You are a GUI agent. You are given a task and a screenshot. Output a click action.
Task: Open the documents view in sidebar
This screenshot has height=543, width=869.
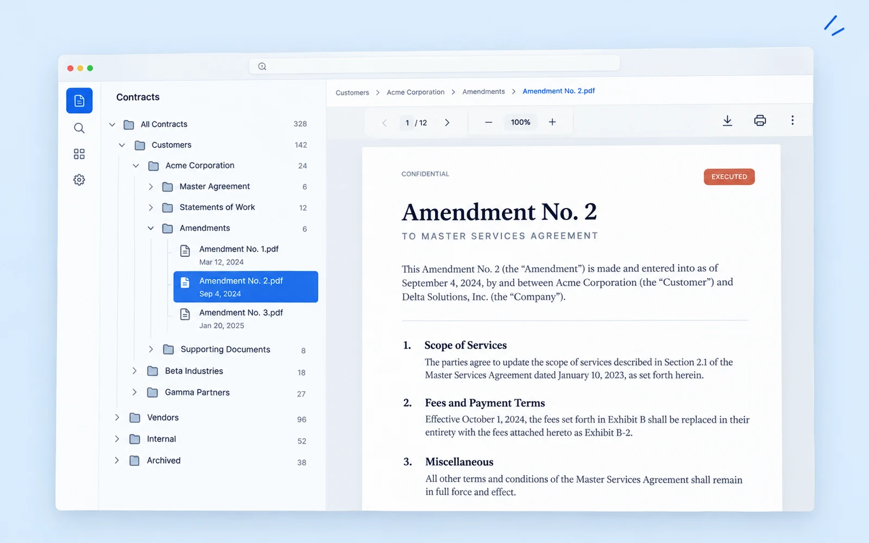[79, 100]
